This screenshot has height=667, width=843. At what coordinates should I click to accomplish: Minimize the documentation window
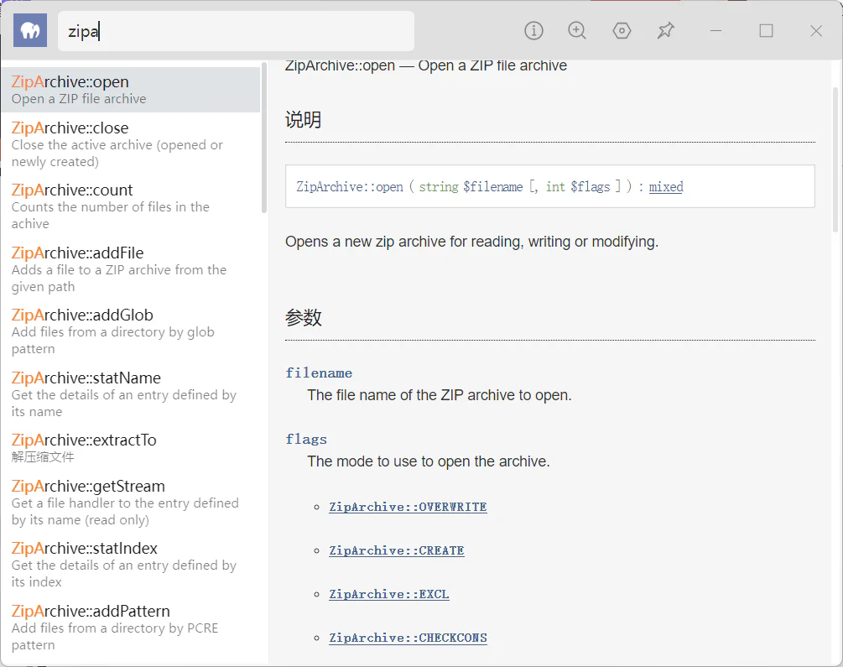point(716,31)
